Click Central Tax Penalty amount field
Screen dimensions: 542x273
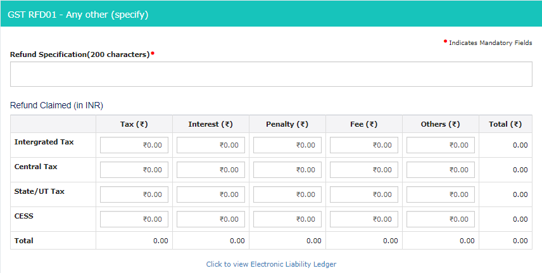[x=287, y=170]
